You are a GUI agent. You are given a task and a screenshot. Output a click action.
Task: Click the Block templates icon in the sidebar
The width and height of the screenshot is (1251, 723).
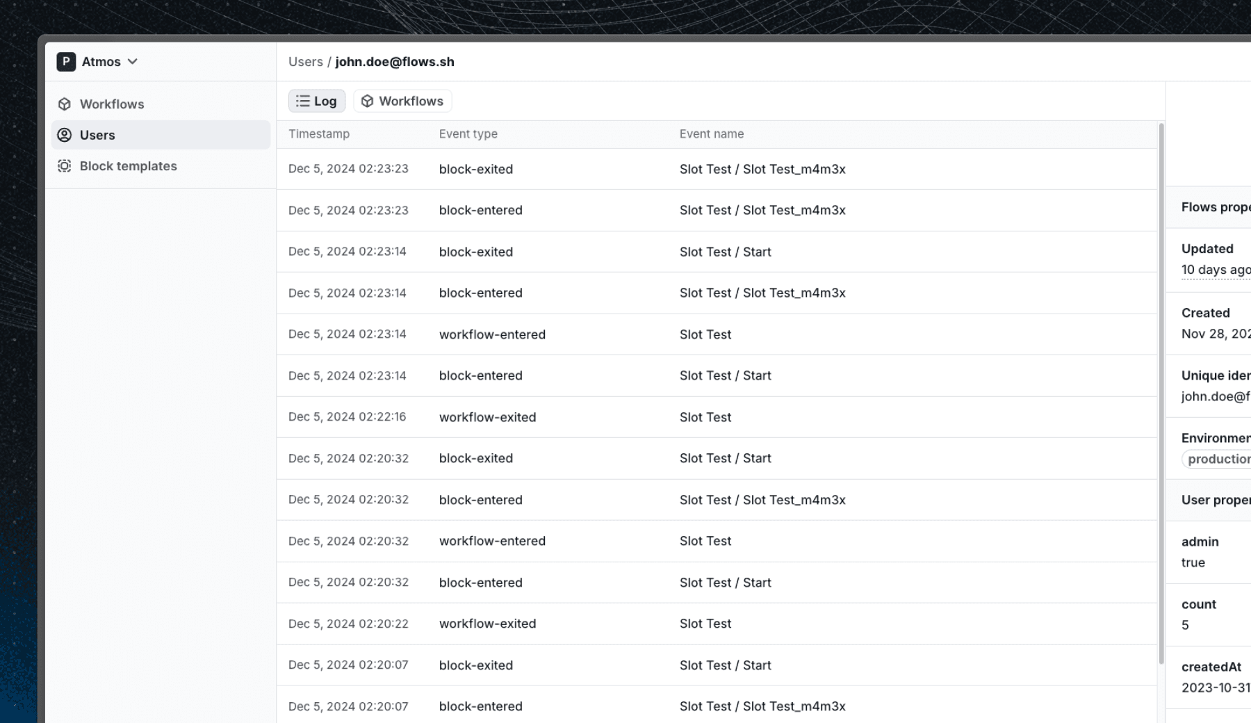(x=65, y=166)
